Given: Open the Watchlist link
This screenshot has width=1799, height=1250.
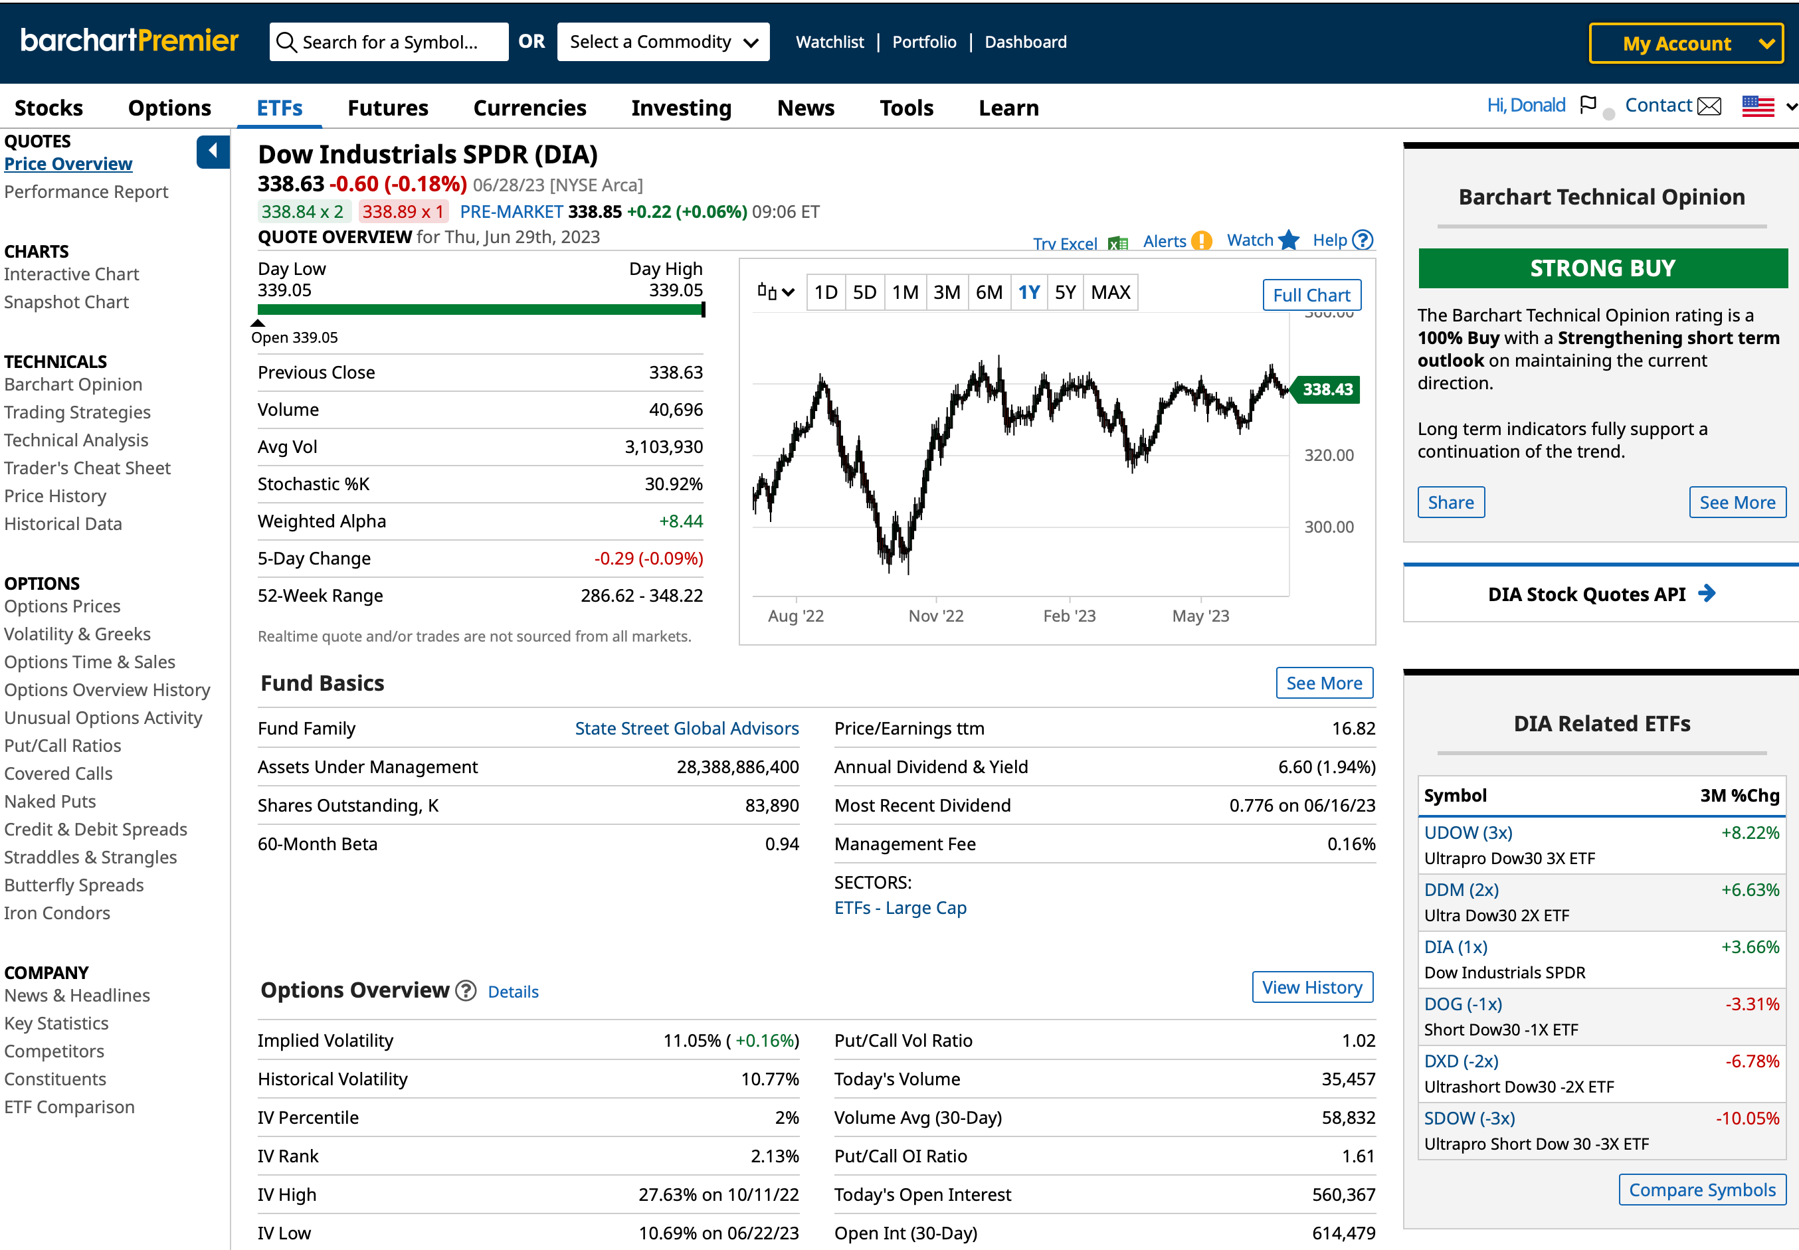Looking at the screenshot, I should (x=829, y=43).
